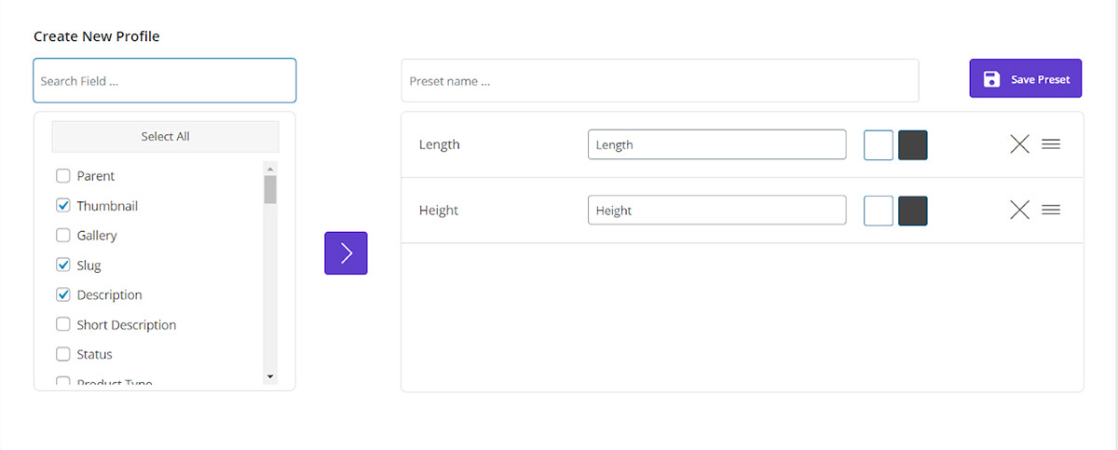
Task: Uncheck the Thumbnail field
Action: [63, 206]
